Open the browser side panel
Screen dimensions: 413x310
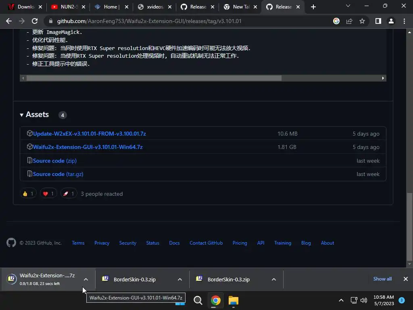tap(378, 21)
